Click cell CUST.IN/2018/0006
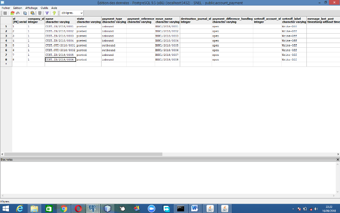The height and width of the screenshot is (213, 340). tap(60, 60)
